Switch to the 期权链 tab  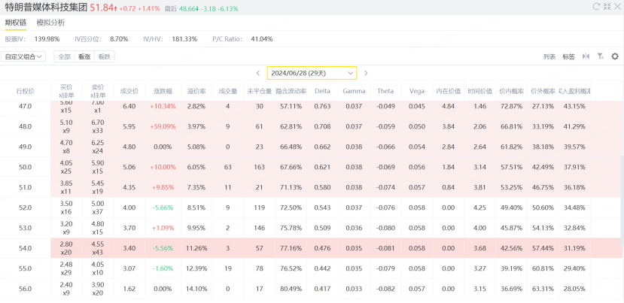coord(16,23)
